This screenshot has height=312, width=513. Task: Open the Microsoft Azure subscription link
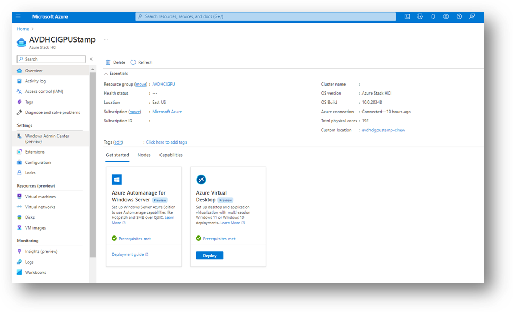[x=167, y=112]
